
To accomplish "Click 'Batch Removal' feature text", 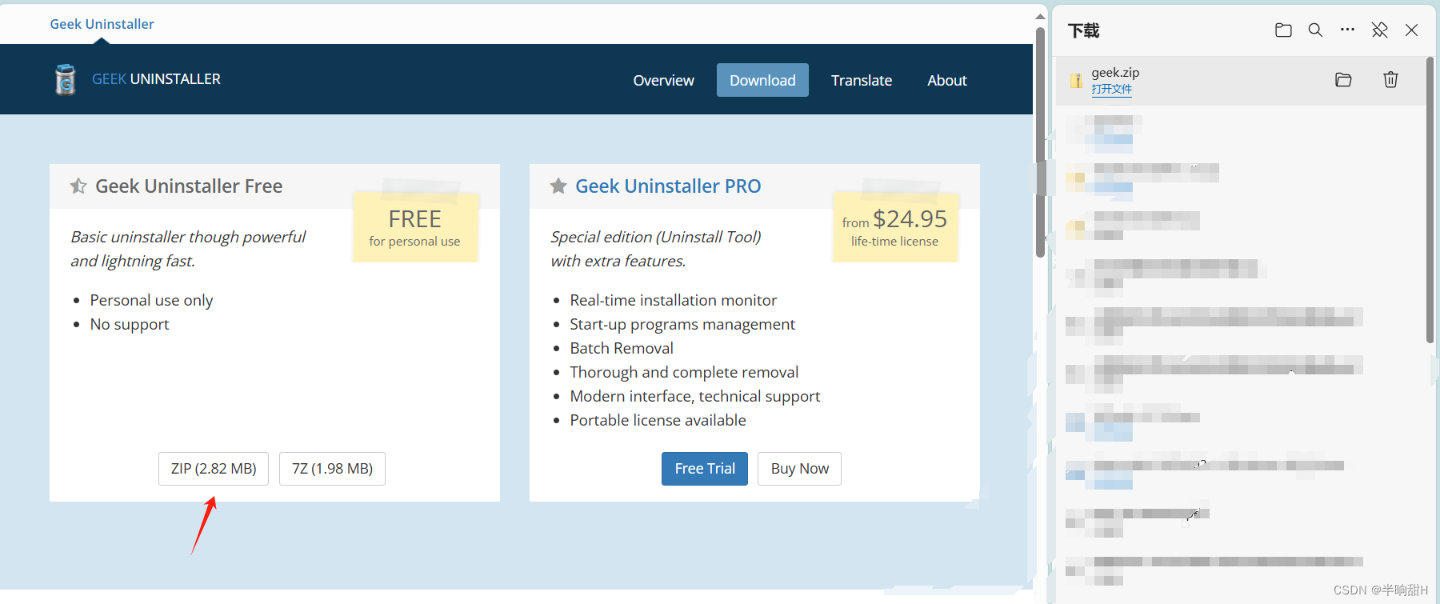I will coord(622,348).
